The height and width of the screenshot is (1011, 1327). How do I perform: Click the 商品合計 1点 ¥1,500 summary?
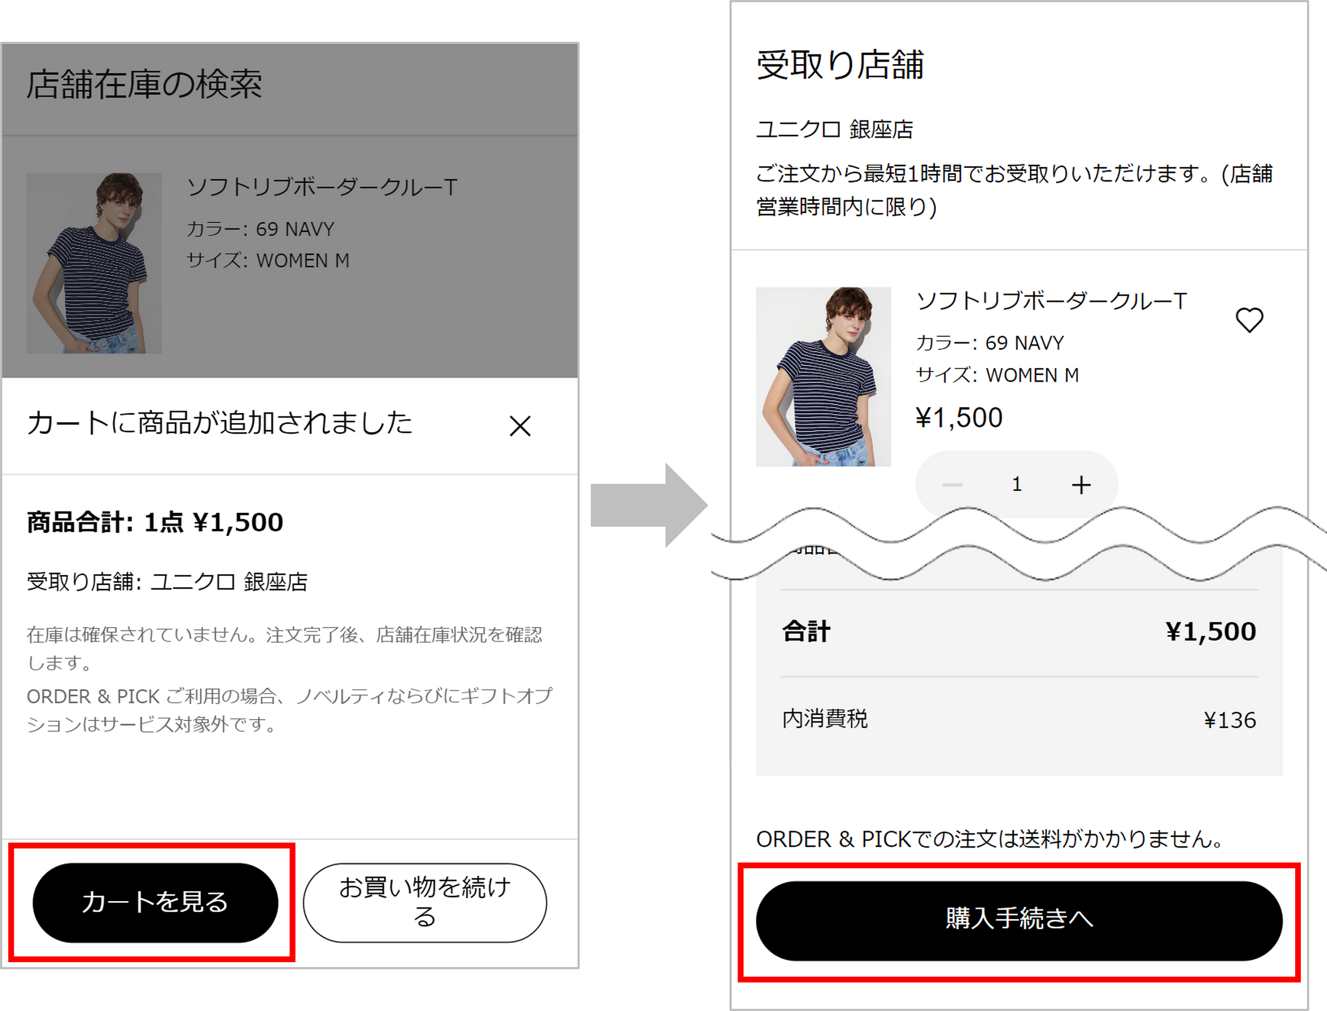155,522
